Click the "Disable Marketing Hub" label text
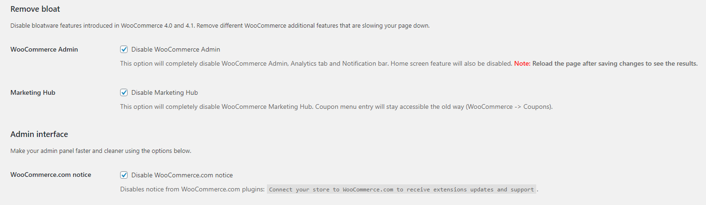 pyautogui.click(x=165, y=92)
